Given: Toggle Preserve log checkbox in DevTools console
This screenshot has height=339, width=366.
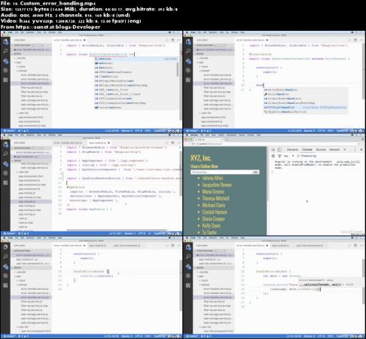Looking at the screenshot, I should (x=298, y=156).
